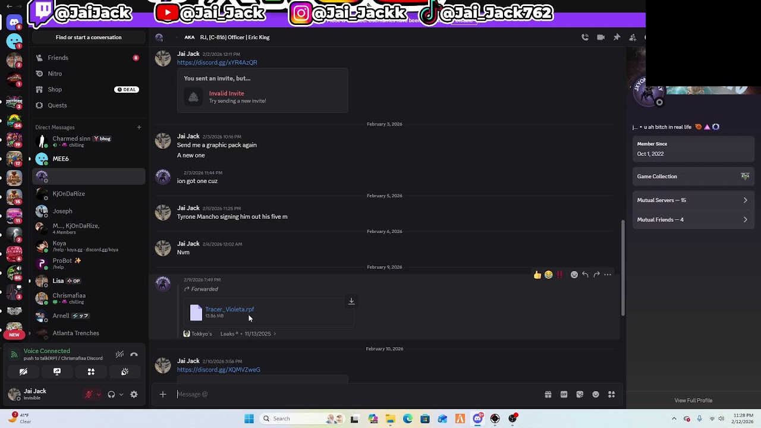Screen dimensions: 761x428
Task: Open DM with Charmed sinn
Action: pos(89,141)
